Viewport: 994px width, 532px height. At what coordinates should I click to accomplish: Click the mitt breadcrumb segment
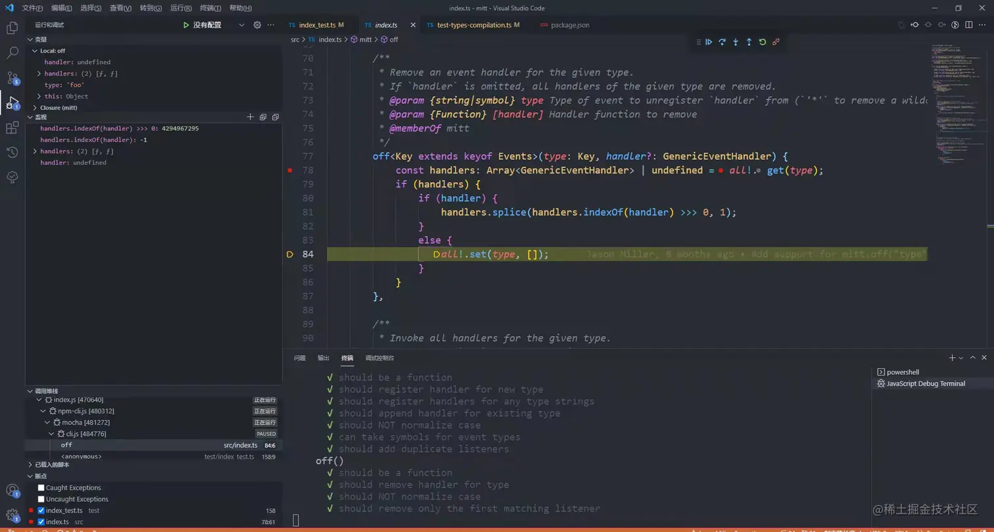coord(361,39)
